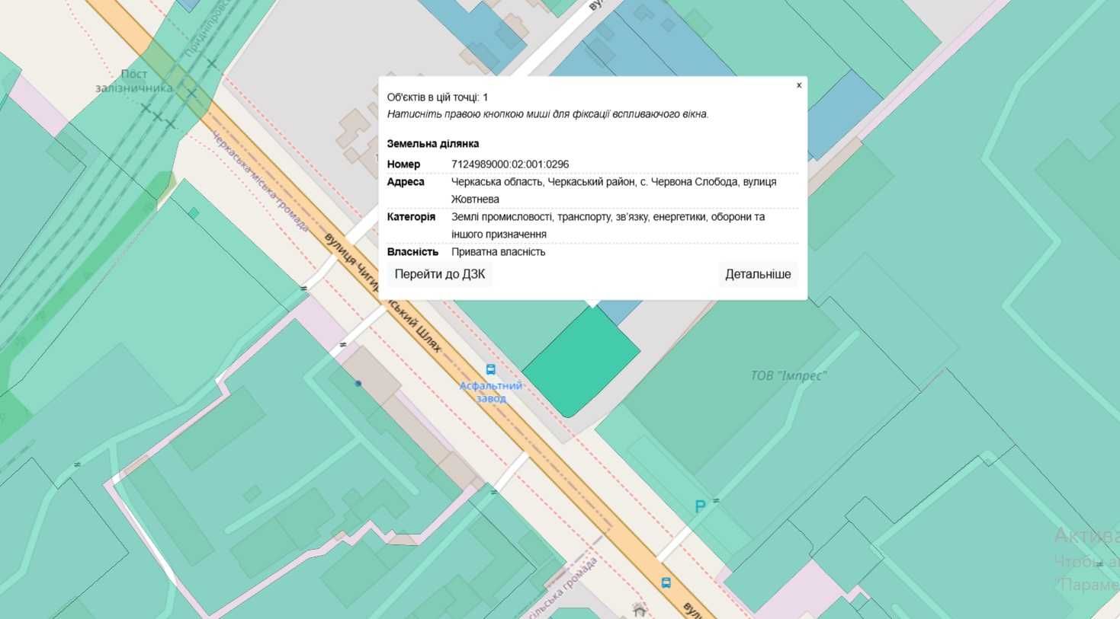Click the Детальніше button
Screen dimensions: 1120x619
click(758, 274)
